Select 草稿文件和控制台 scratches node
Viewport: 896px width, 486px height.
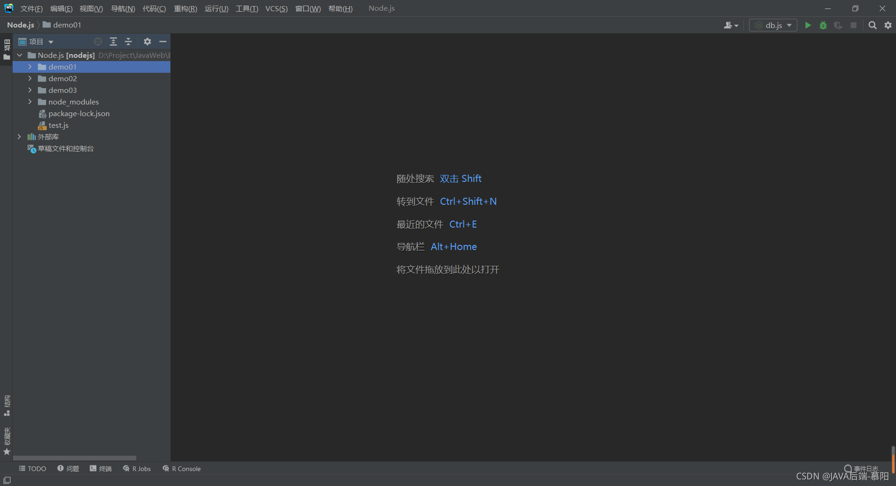click(x=91, y=148)
